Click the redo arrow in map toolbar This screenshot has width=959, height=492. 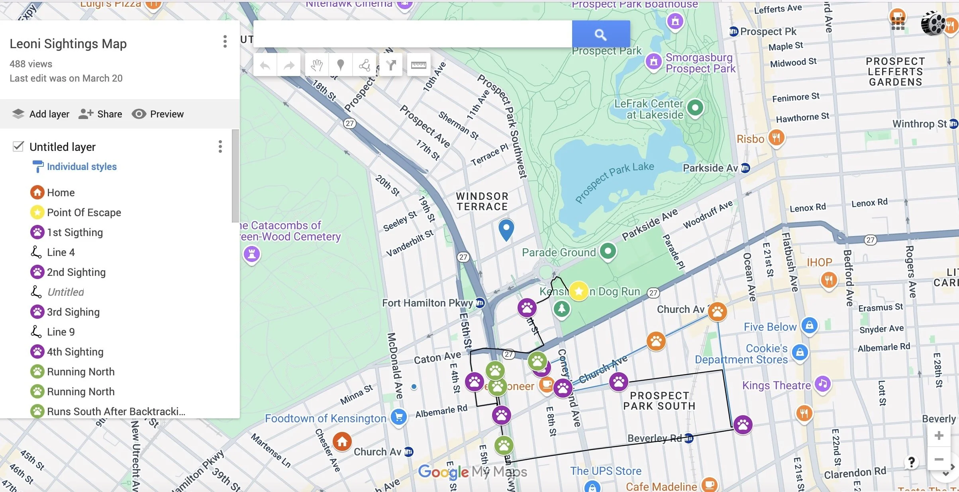point(289,65)
